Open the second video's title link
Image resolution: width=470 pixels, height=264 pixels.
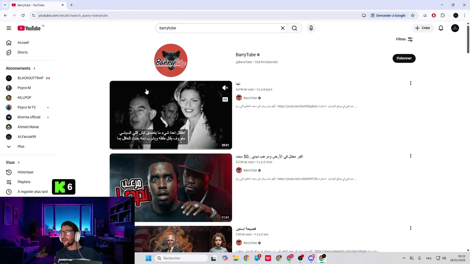(x=269, y=157)
